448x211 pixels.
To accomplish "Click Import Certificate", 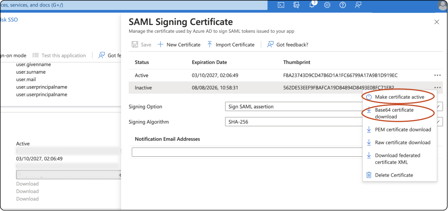I will 231,44.
